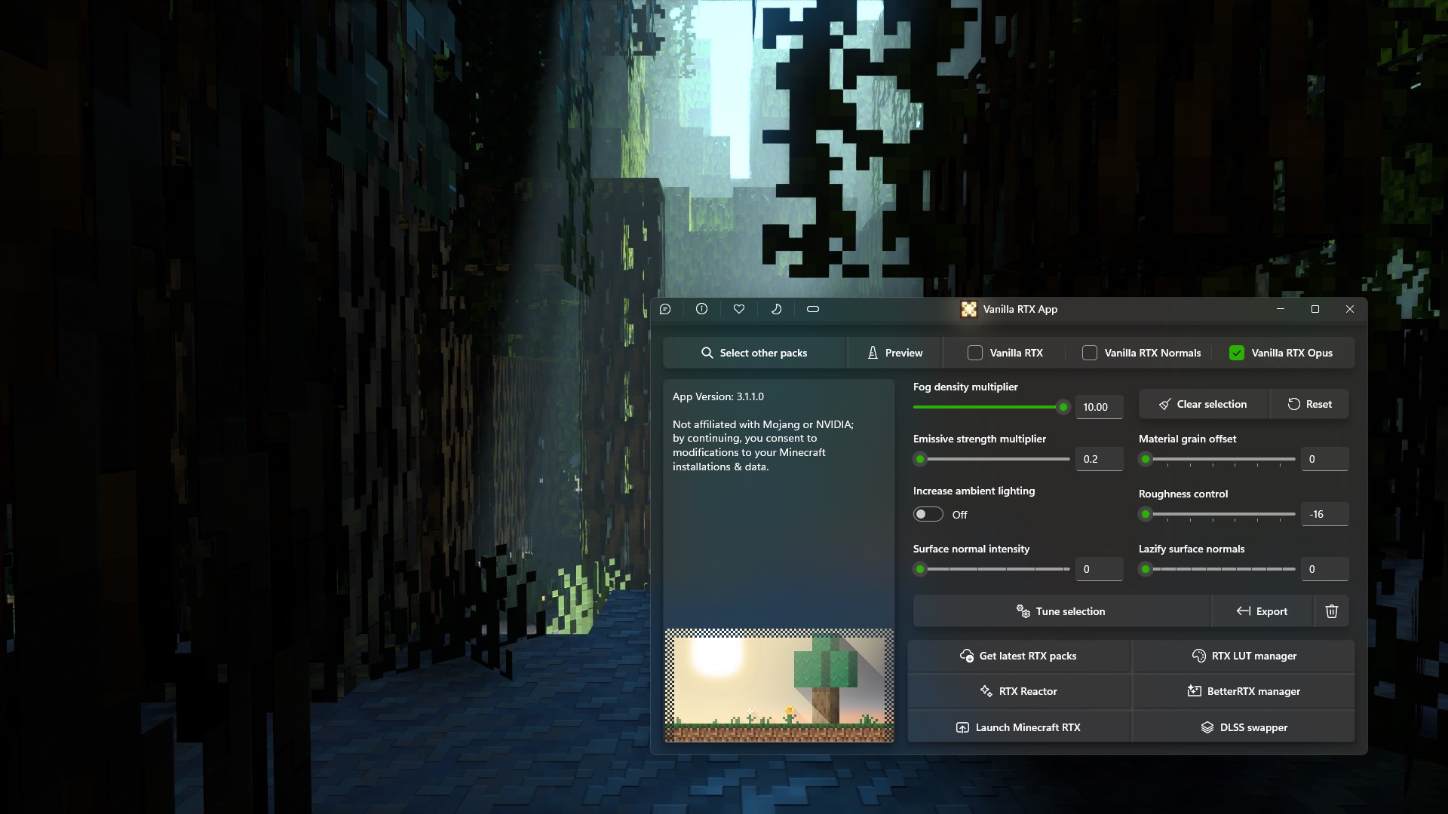Viewport: 1448px width, 814px height.
Task: Click the Emissive strength multiplier slider
Action: click(x=992, y=459)
